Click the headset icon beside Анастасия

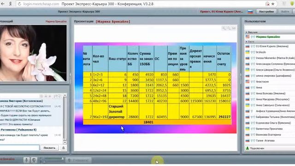click(x=253, y=82)
